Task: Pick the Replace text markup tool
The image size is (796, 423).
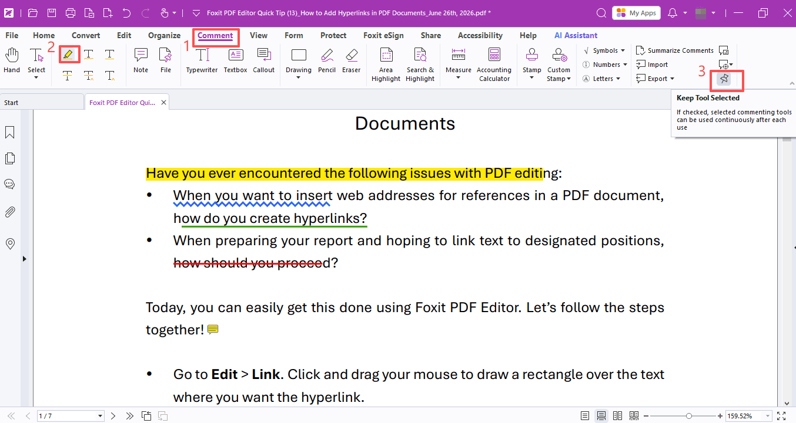Action: coord(88,75)
